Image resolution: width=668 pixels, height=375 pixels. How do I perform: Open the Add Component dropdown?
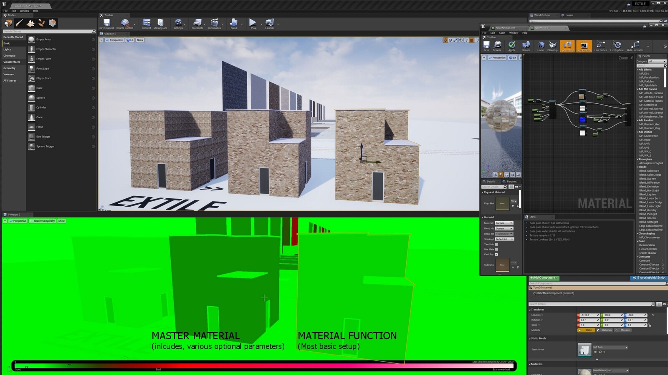pyautogui.click(x=544, y=277)
